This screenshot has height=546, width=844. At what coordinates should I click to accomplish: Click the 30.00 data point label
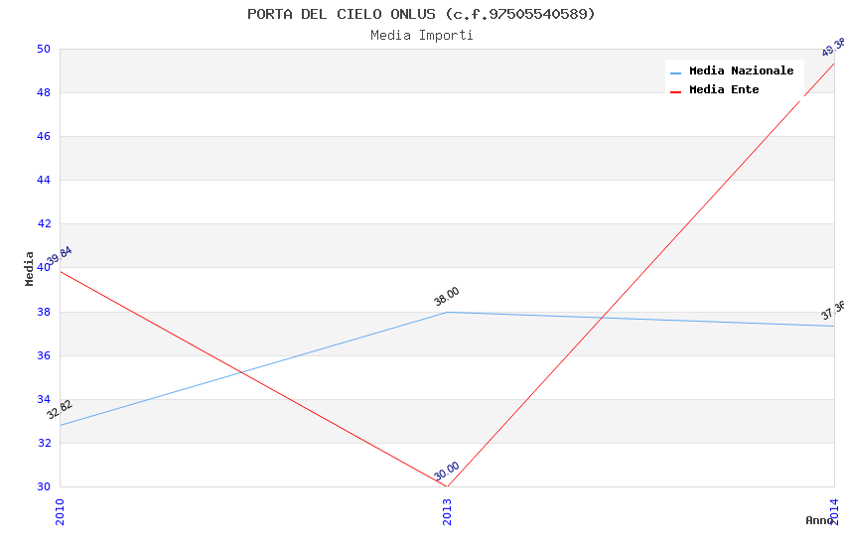point(447,471)
